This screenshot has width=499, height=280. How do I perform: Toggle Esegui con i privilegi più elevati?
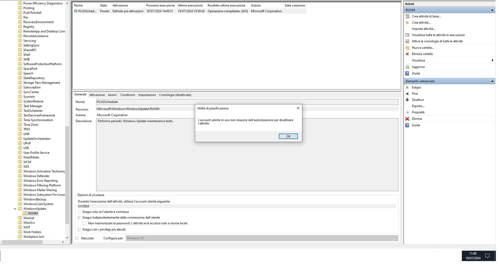[79, 229]
